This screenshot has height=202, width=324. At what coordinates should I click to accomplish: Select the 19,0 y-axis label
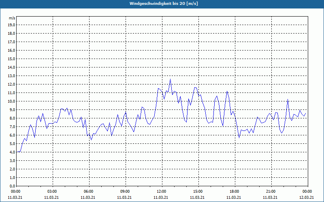11,25
